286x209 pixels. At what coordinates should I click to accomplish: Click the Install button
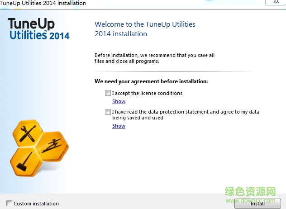tap(257, 204)
